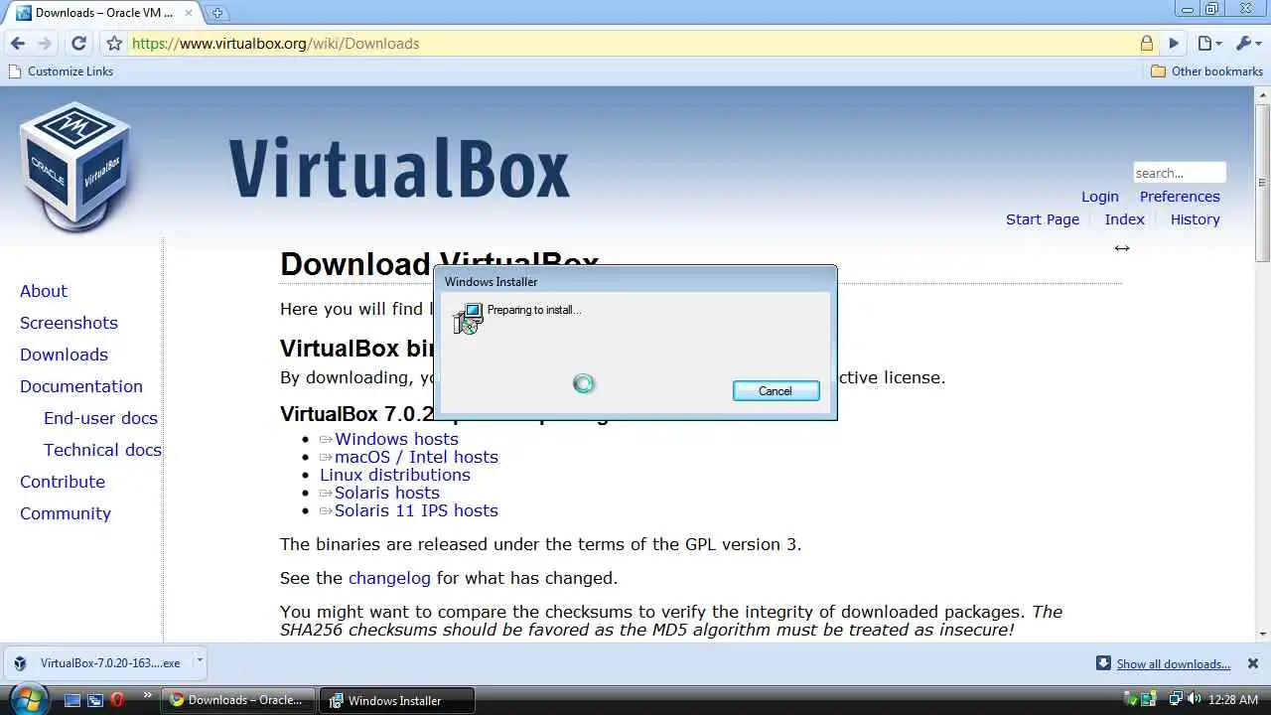Click the network monitors tray icon

point(1176,699)
